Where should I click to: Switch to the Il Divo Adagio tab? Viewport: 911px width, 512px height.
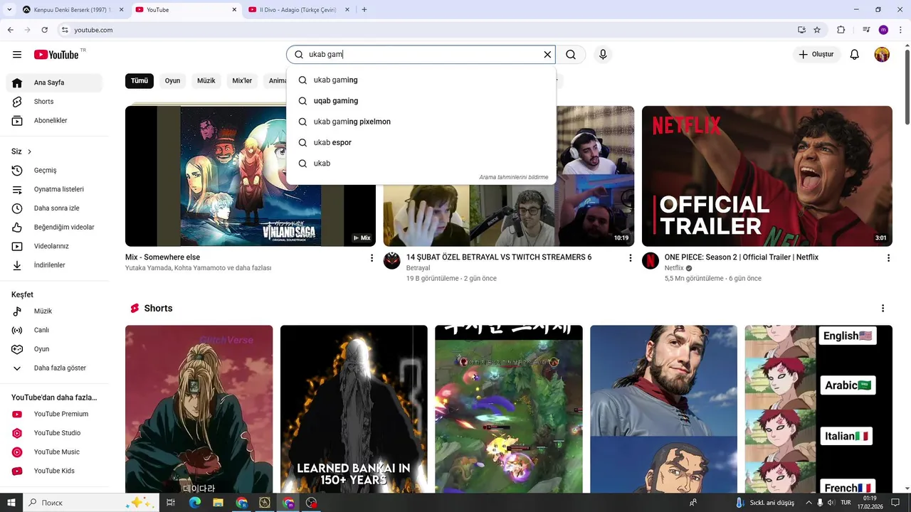(299, 10)
